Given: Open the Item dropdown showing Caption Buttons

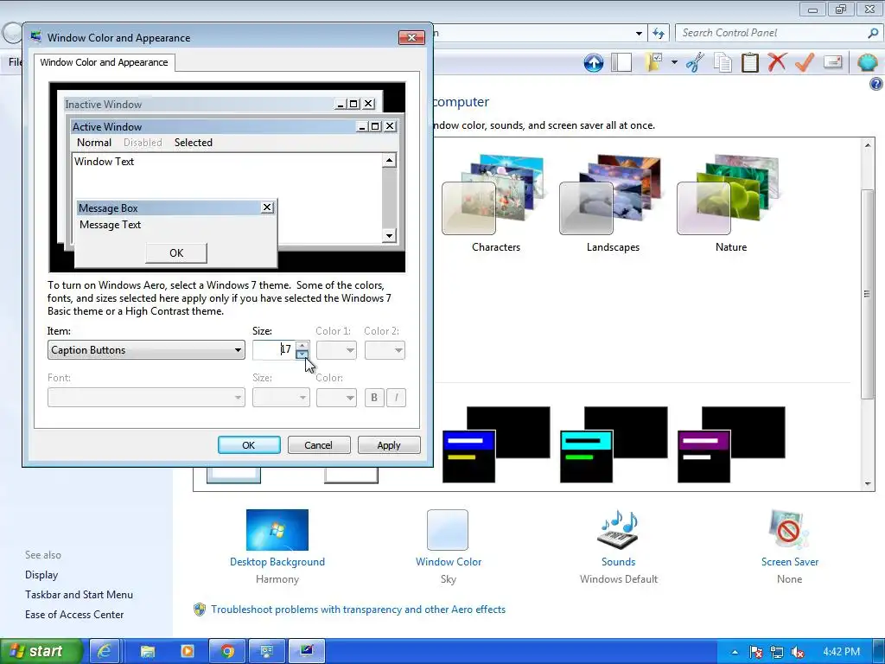Looking at the screenshot, I should tap(146, 350).
